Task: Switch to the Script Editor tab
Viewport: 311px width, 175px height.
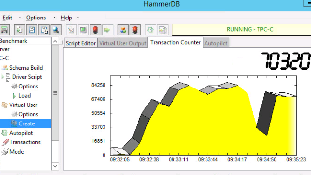Action: (x=81, y=43)
